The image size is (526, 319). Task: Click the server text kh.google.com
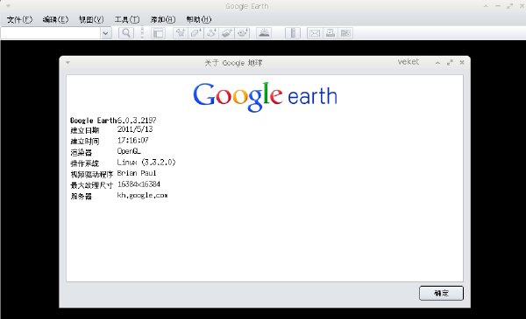point(142,195)
